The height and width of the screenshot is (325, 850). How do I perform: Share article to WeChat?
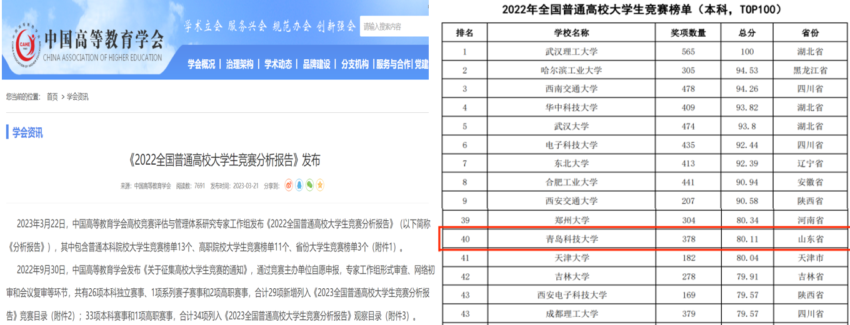point(309,185)
